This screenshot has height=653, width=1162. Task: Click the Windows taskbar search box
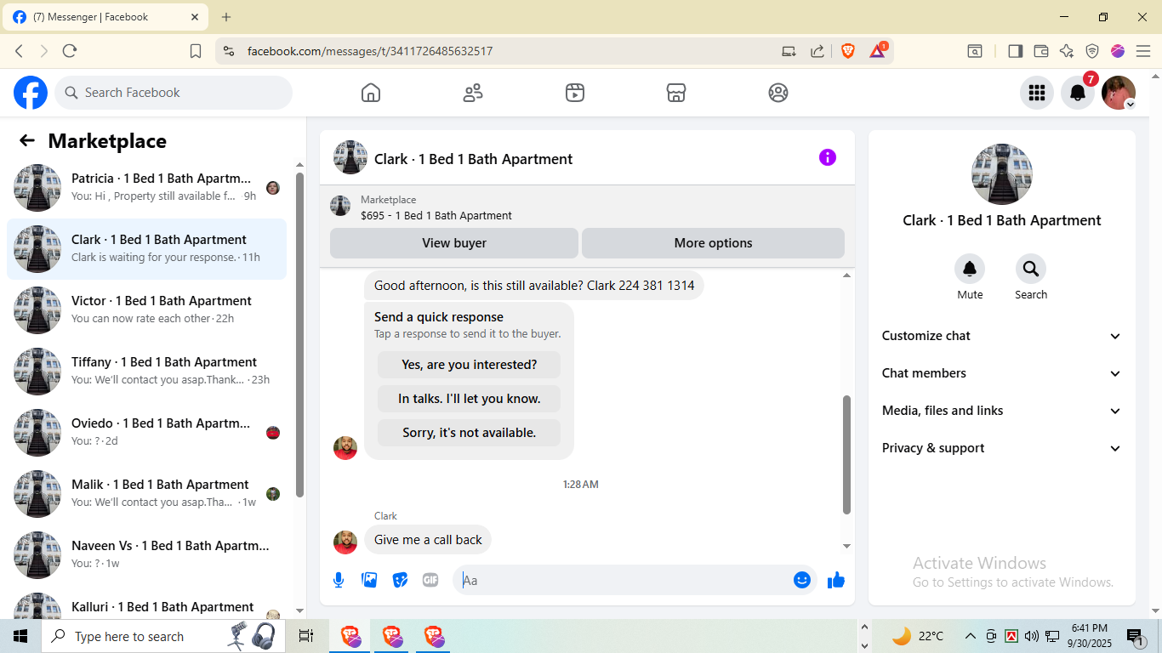coord(165,636)
